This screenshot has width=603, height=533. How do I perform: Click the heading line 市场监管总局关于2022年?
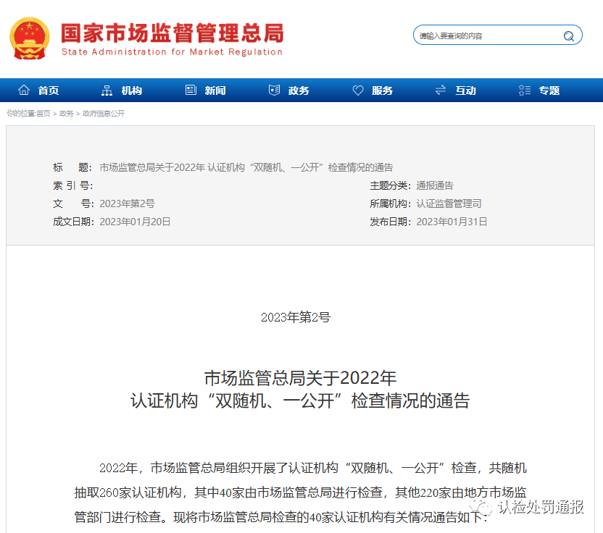click(300, 378)
